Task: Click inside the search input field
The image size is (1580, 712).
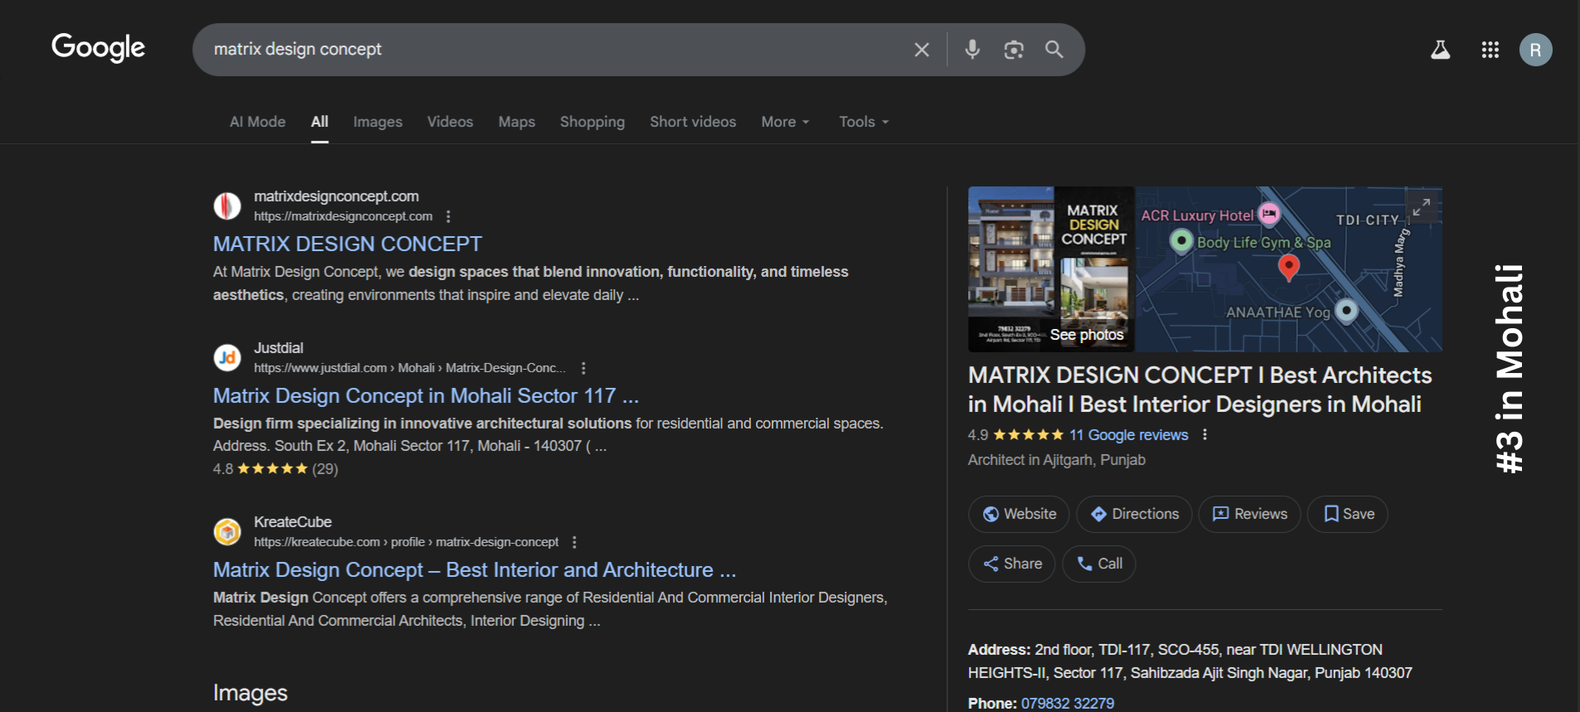Action: pyautogui.click(x=547, y=50)
